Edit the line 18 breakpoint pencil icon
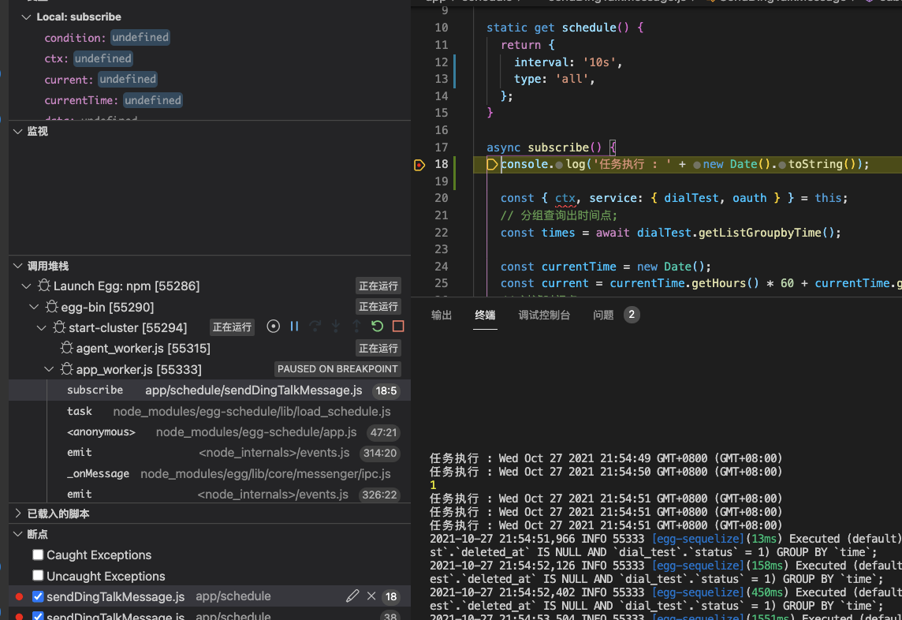Viewport: 902px width, 620px height. (x=352, y=596)
